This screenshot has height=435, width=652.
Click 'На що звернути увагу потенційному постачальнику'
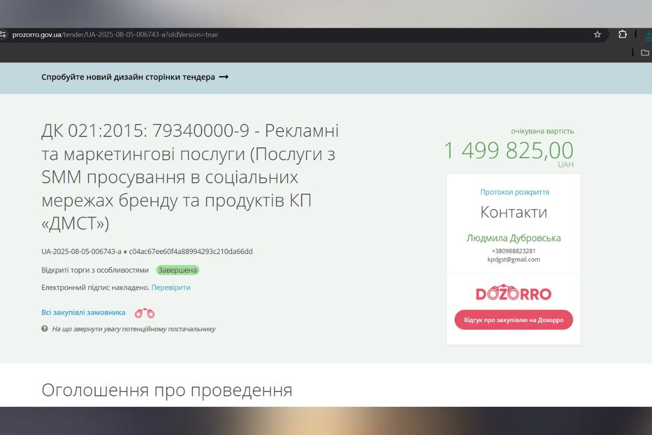click(134, 329)
